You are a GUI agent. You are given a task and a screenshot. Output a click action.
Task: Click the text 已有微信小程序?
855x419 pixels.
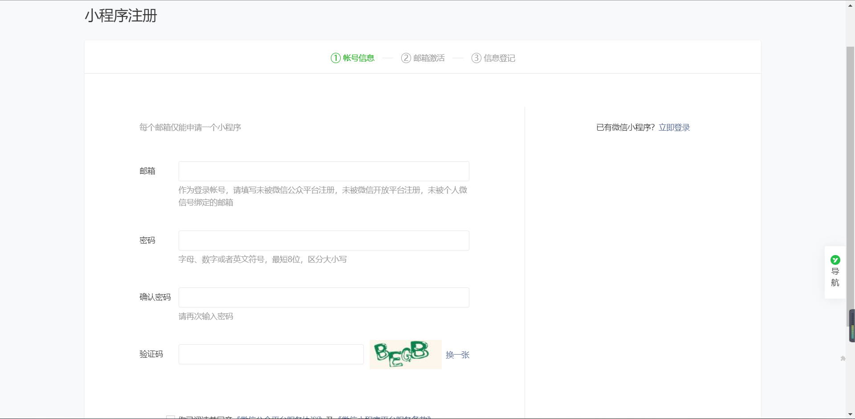626,128
